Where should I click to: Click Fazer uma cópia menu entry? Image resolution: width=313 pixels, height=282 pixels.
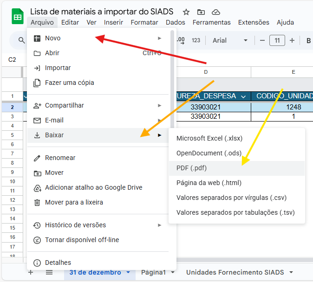pyautogui.click(x=69, y=83)
